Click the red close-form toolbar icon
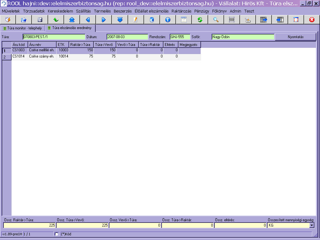 click(312, 20)
